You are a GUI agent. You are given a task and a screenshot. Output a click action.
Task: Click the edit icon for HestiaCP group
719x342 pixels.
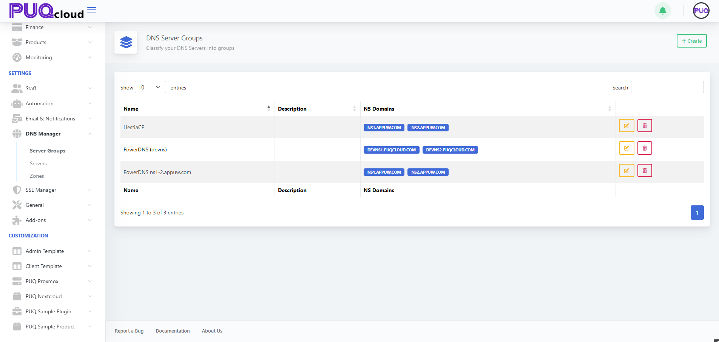(626, 125)
